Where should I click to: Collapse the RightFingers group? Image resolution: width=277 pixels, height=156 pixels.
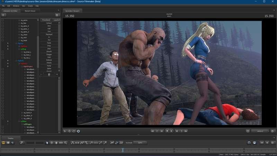tap(22, 67)
